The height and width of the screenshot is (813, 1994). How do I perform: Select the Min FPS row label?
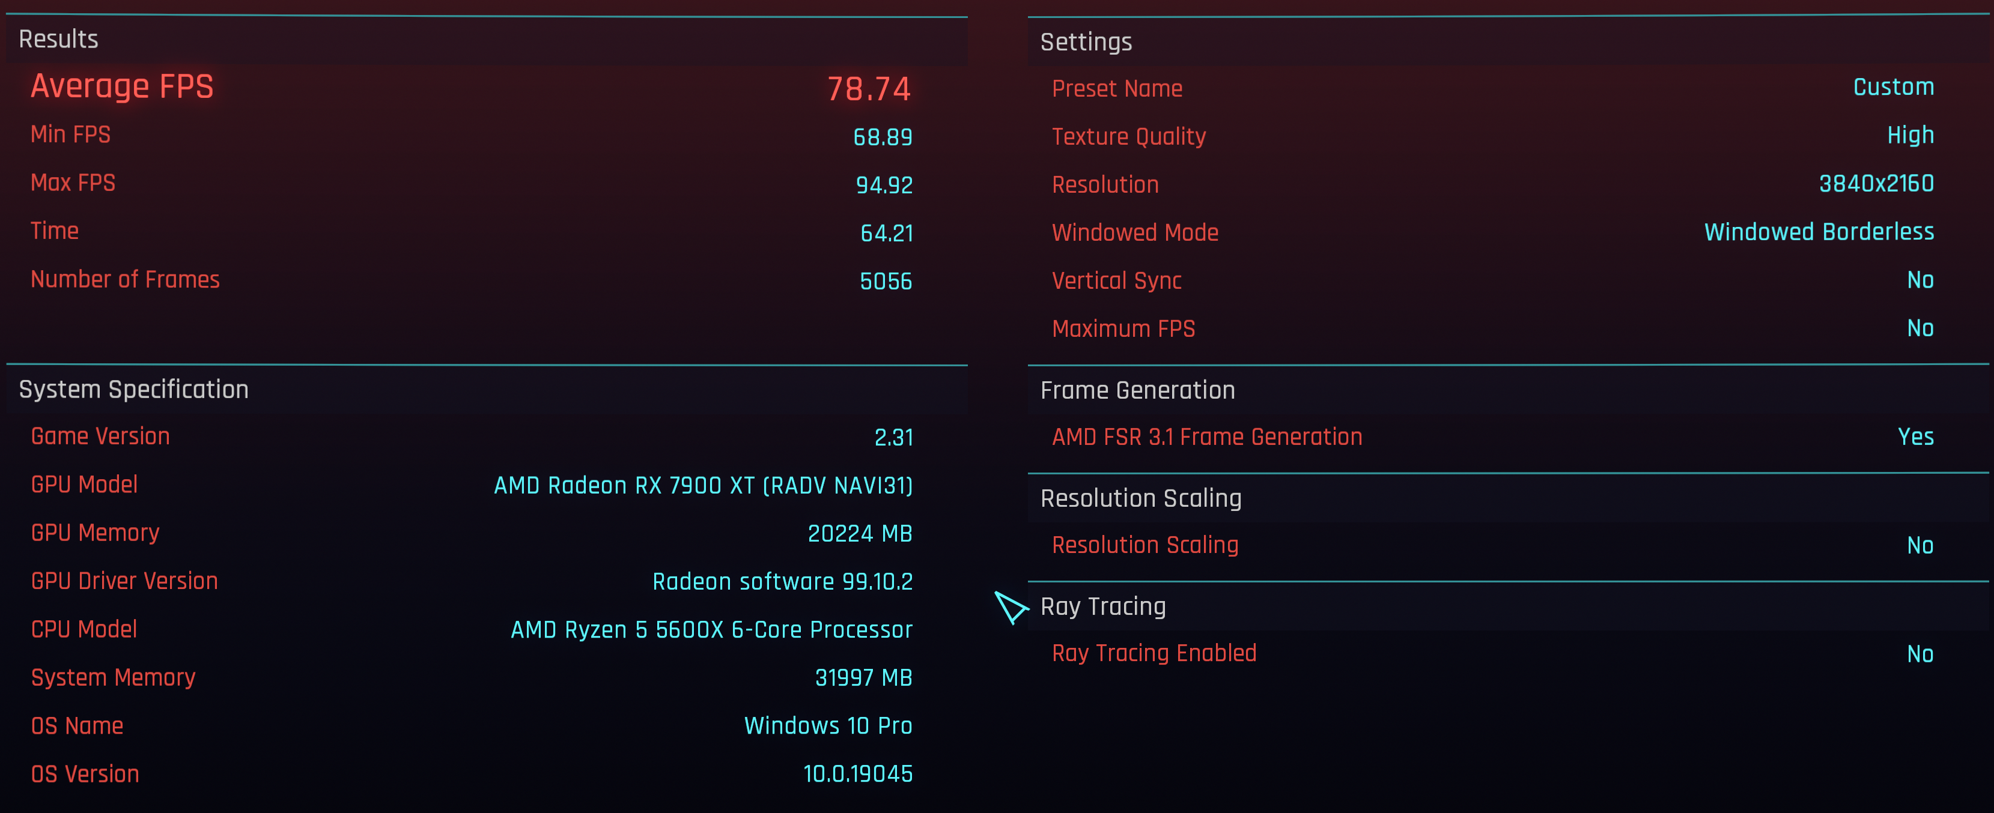pyautogui.click(x=70, y=134)
